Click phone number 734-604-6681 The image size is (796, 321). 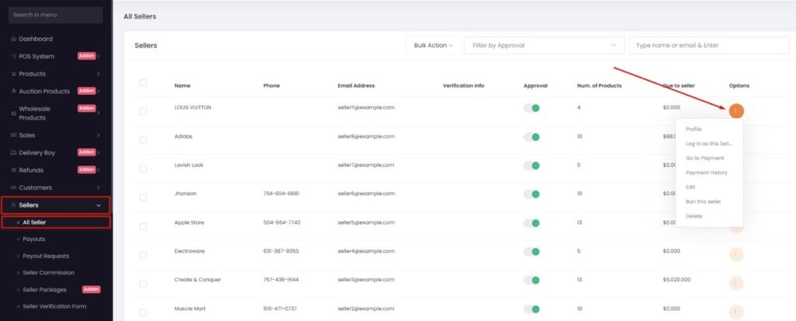click(281, 194)
